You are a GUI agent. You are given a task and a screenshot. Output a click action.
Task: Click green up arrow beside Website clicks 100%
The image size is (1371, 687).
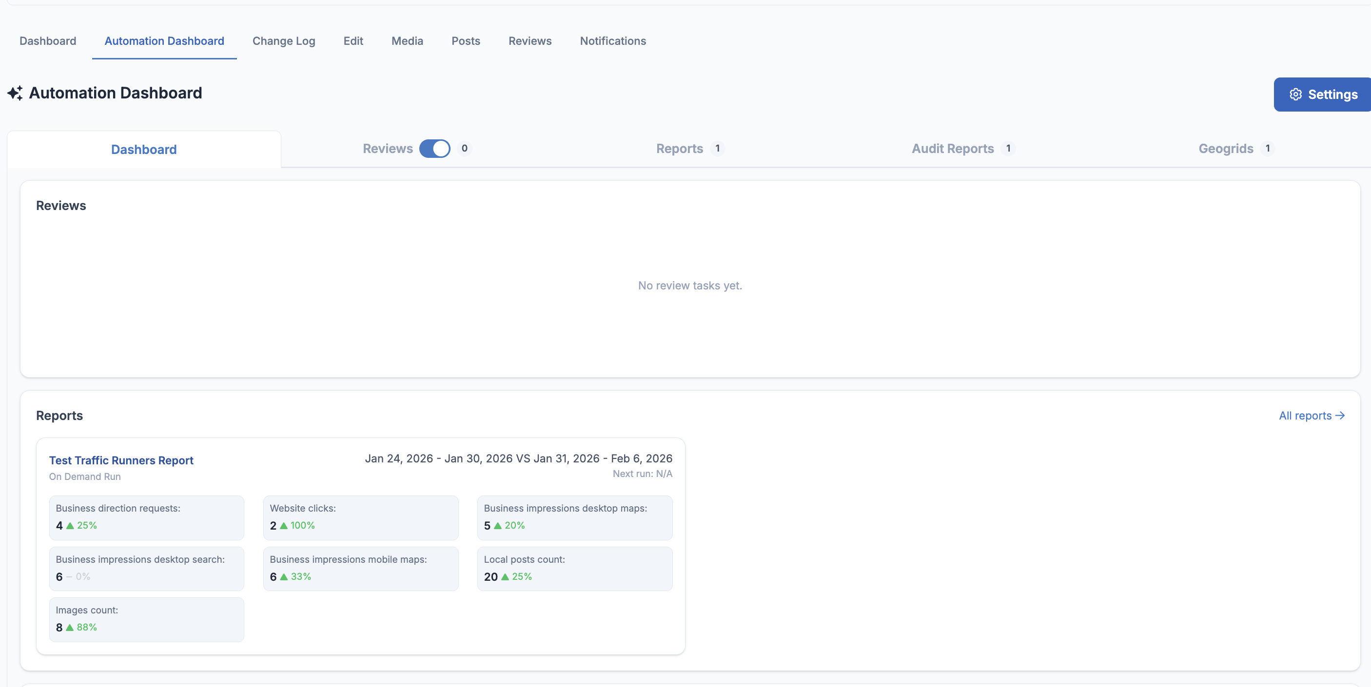tap(284, 525)
